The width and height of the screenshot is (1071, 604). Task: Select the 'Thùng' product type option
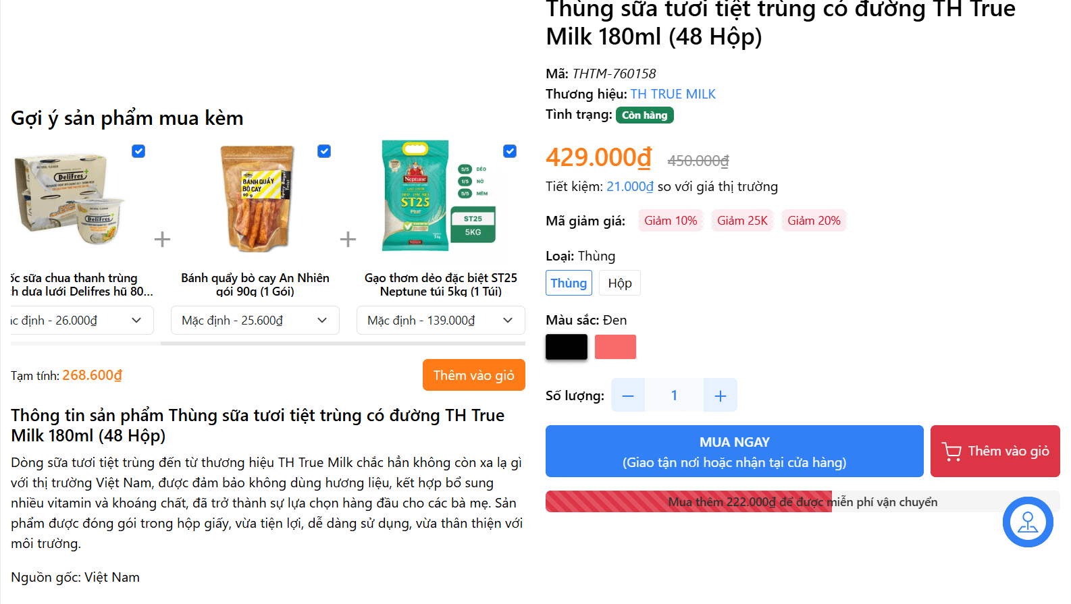(x=569, y=283)
